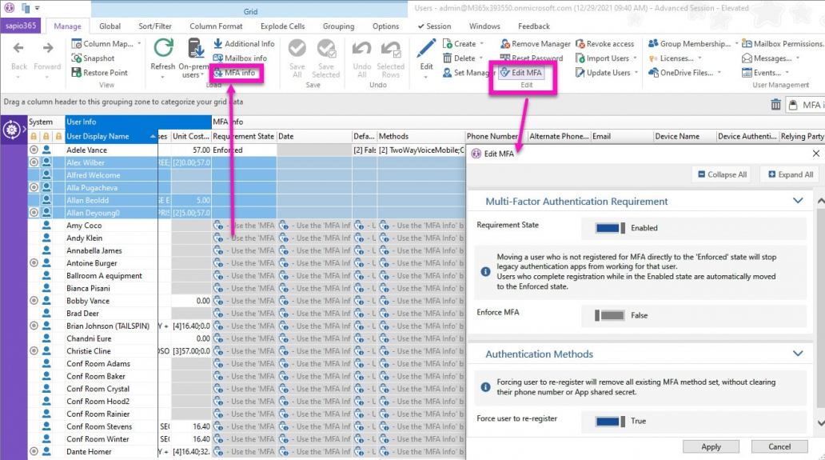Click the Refresh icon
Screen dimensions: 825x460
[163, 48]
